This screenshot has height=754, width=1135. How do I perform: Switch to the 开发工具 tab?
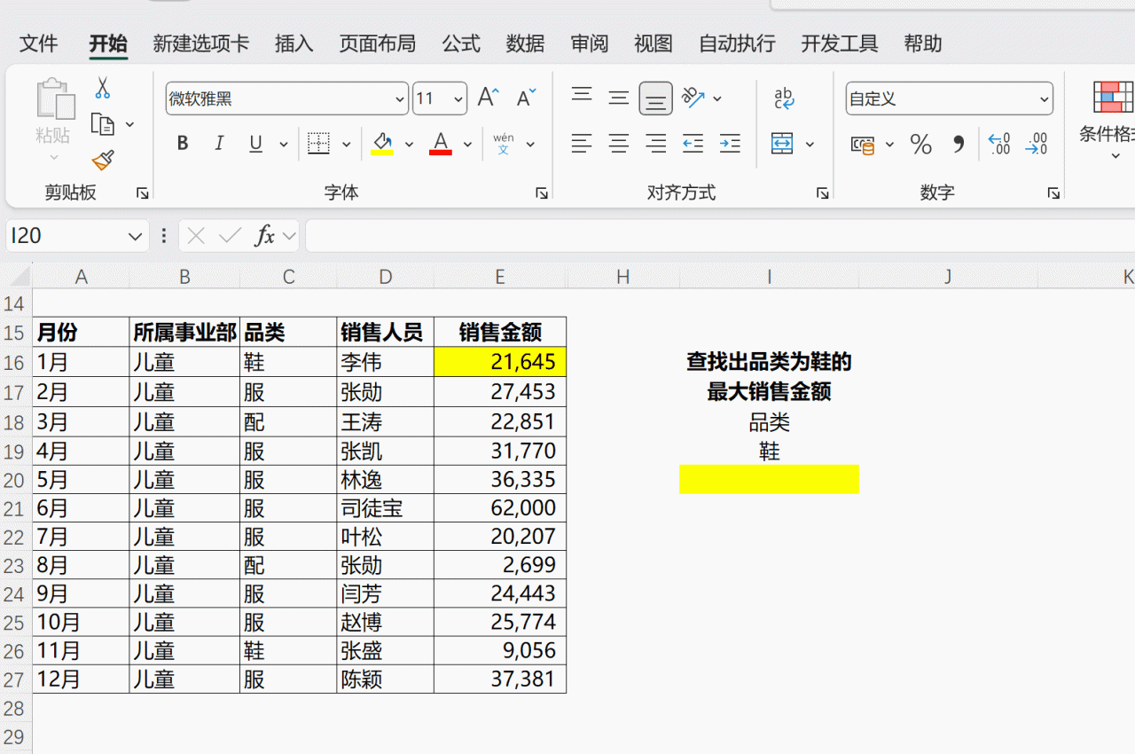pos(840,43)
